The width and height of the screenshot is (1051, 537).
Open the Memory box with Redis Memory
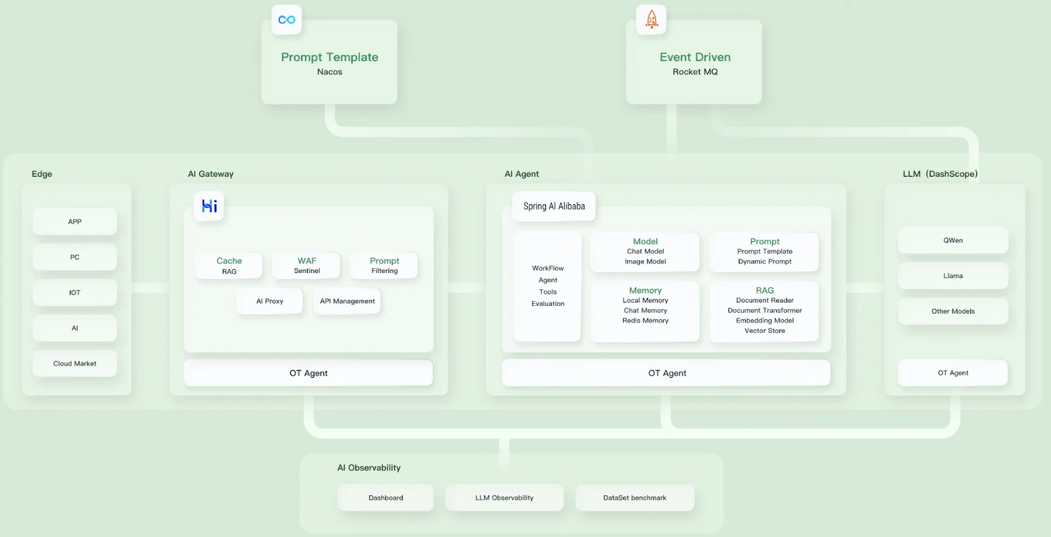[645, 311]
